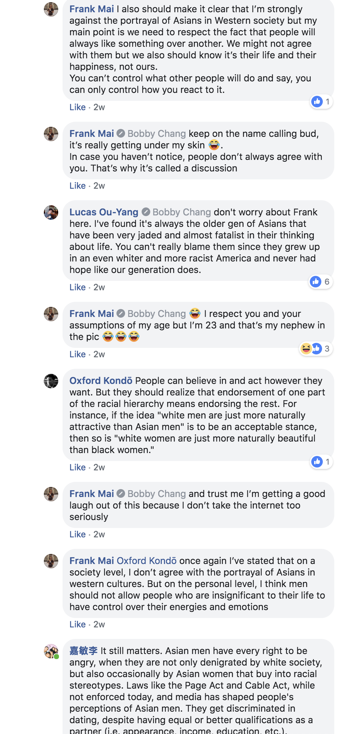The height and width of the screenshot is (734, 358).
Task: Click reply badge in Frank's good-laugh comment
Action: (121, 493)
